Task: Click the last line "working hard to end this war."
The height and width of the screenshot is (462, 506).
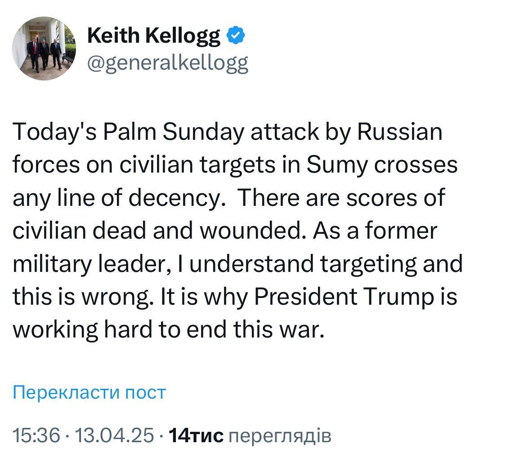Action: click(x=168, y=329)
